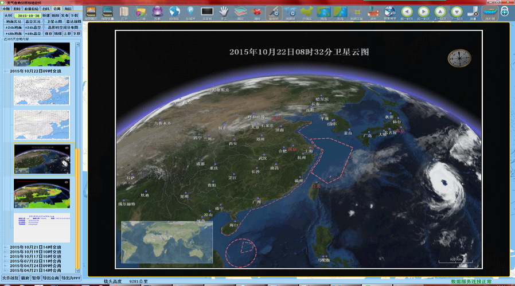Click the green date field 2015-10-28
The height and width of the screenshot is (286, 515).
28,15
